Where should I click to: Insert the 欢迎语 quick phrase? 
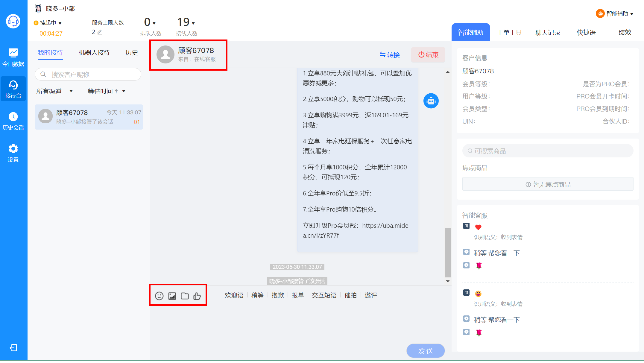234,295
